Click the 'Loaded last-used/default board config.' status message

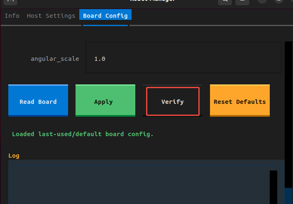coord(83,134)
